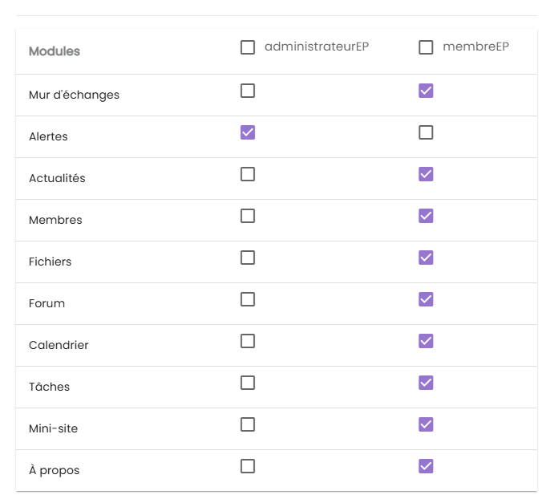Enable Mur d'échanges for administrateurEP

(x=248, y=91)
